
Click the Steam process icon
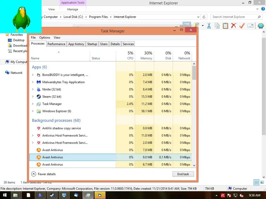pos(39,97)
